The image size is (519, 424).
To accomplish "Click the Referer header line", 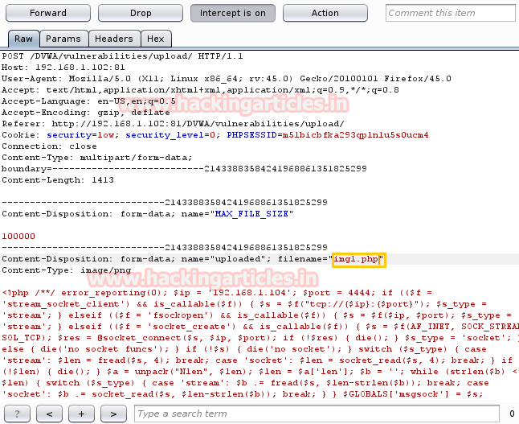I will point(173,124).
